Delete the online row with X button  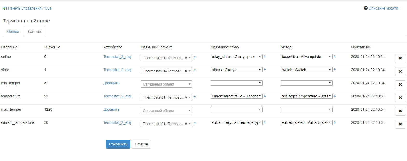(x=400, y=58)
